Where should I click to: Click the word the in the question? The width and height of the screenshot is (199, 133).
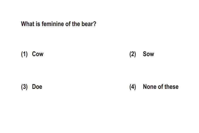coord(76,24)
